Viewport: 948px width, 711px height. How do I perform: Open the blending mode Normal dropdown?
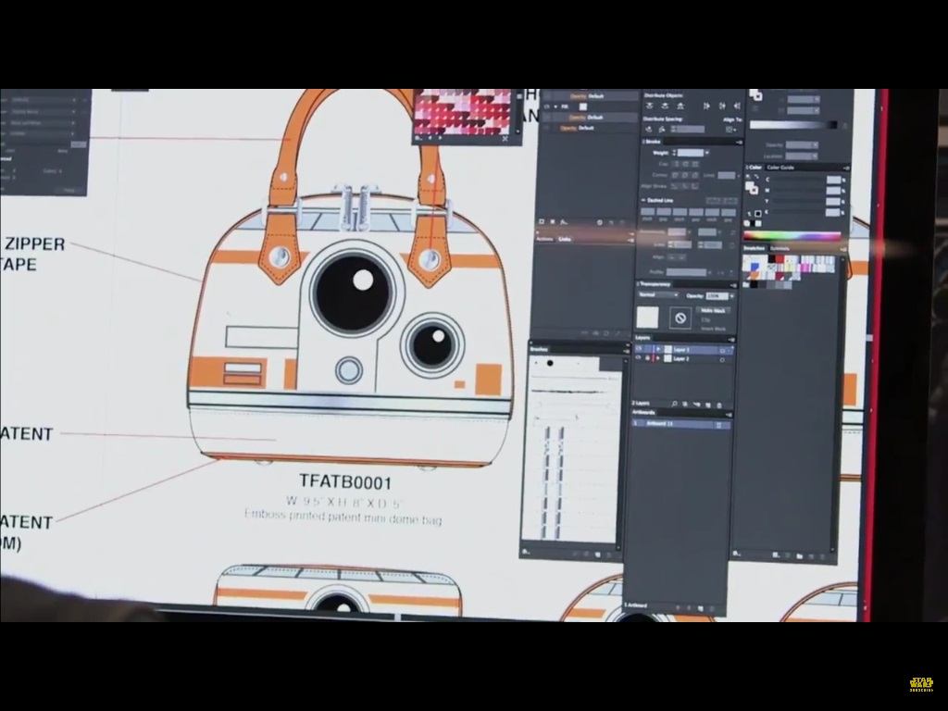click(x=657, y=295)
